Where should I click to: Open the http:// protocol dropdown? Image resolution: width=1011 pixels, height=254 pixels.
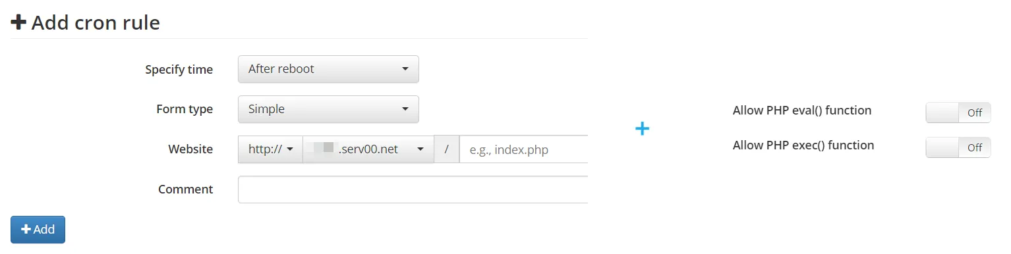point(270,149)
